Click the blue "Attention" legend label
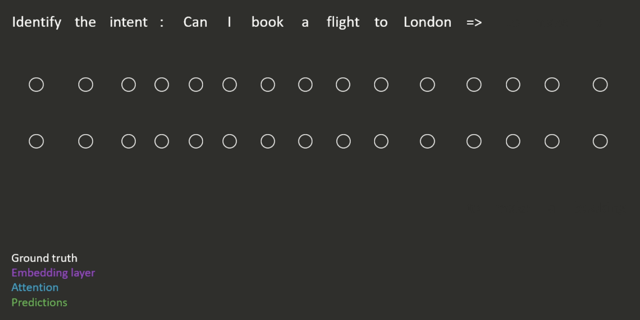 tap(35, 287)
